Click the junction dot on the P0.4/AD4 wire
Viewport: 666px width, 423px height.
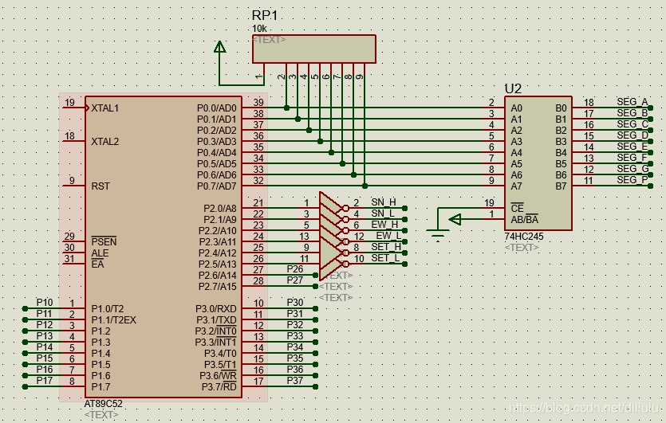click(331, 152)
